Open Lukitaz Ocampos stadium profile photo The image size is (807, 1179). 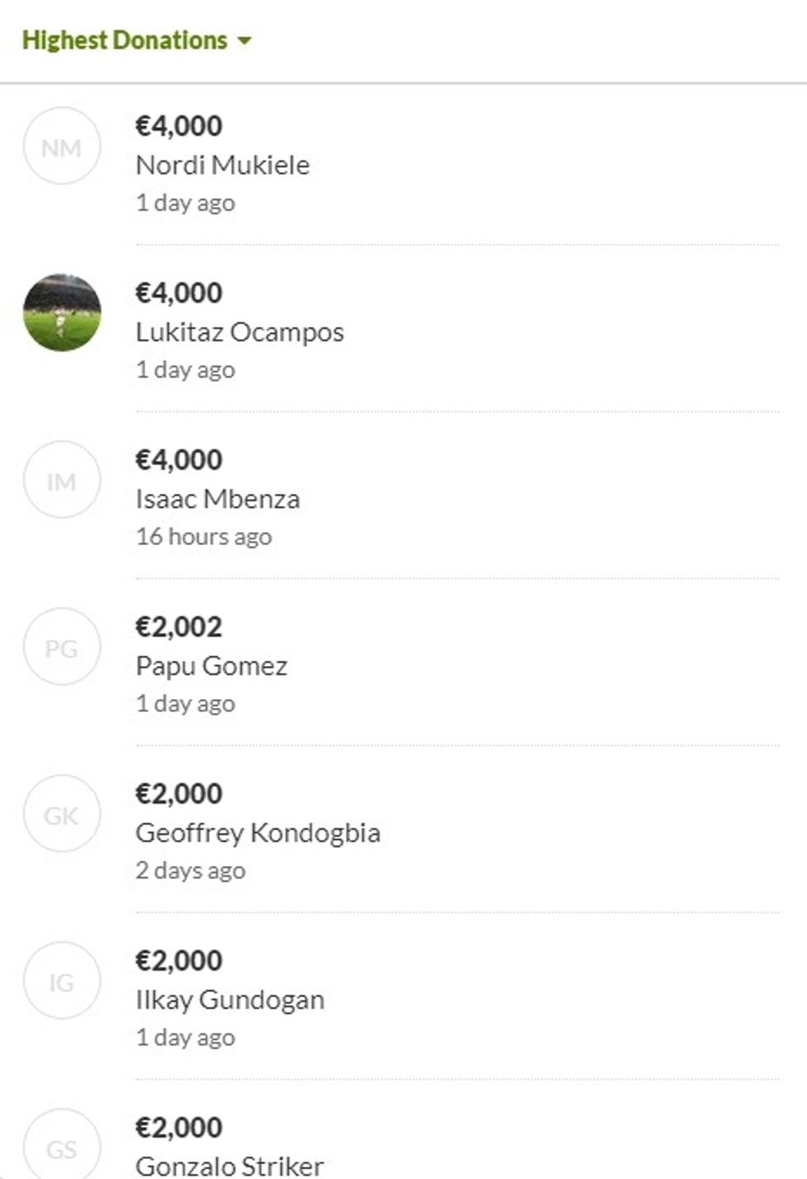62,313
